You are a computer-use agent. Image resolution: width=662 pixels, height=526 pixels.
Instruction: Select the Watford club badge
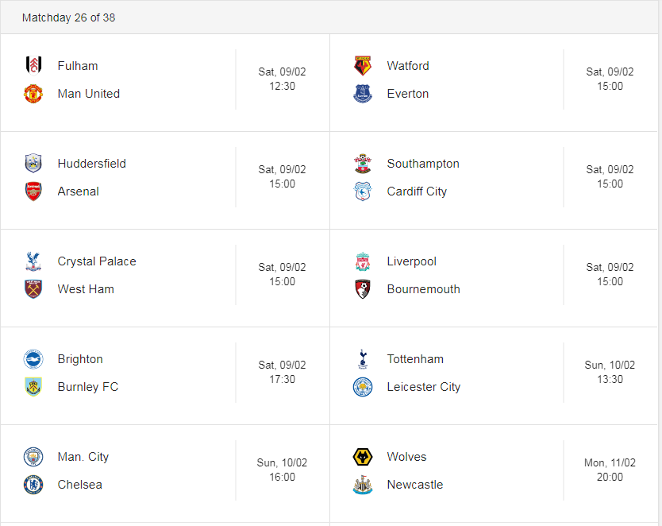pyautogui.click(x=363, y=65)
